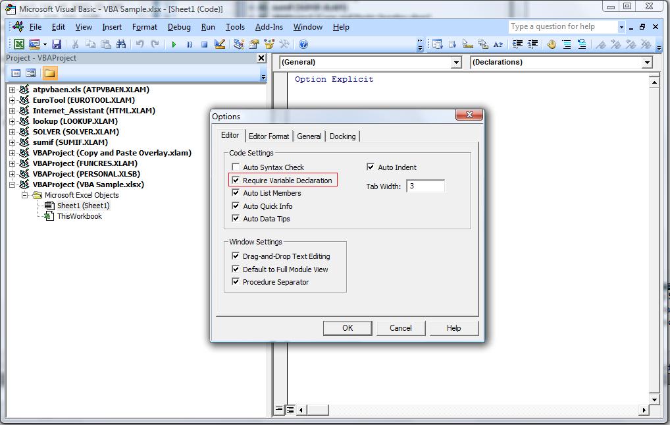Close the Project Explorer pane

[261, 58]
